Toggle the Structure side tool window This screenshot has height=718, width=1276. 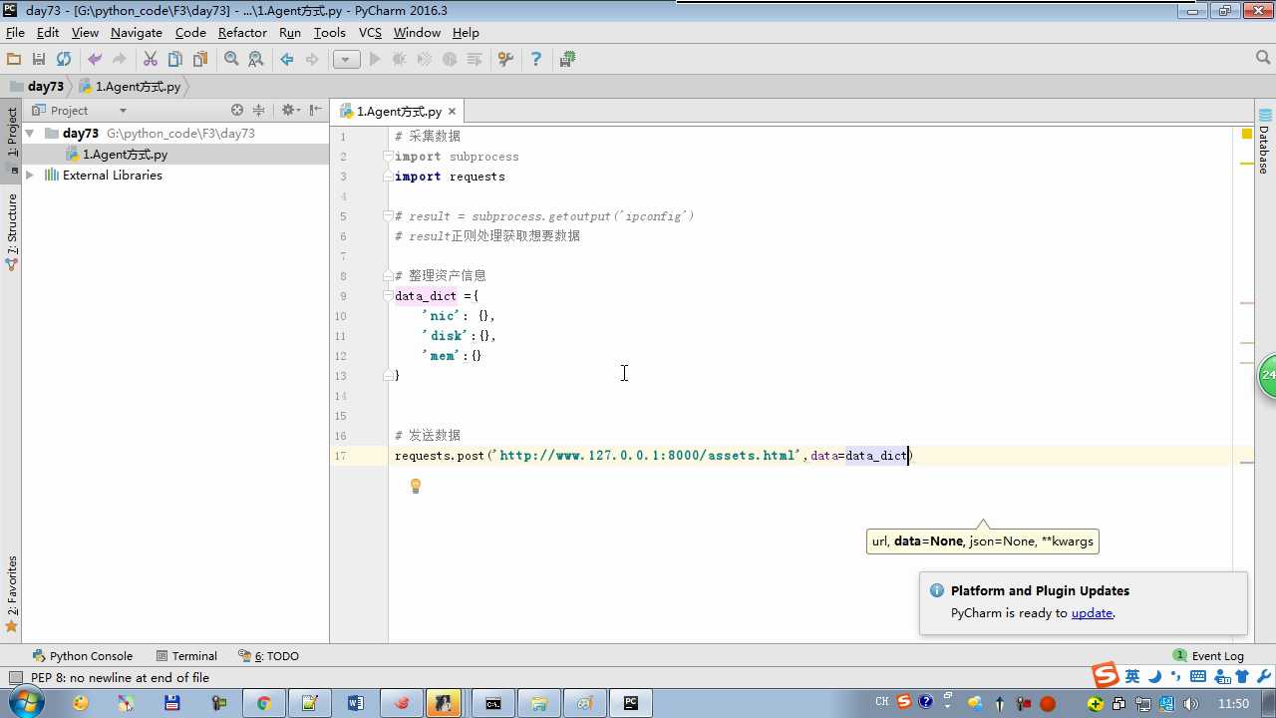tap(12, 232)
